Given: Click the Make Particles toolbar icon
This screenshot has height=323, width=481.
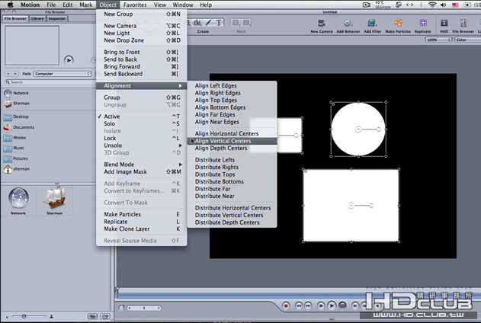Looking at the screenshot, I should click(x=398, y=24).
